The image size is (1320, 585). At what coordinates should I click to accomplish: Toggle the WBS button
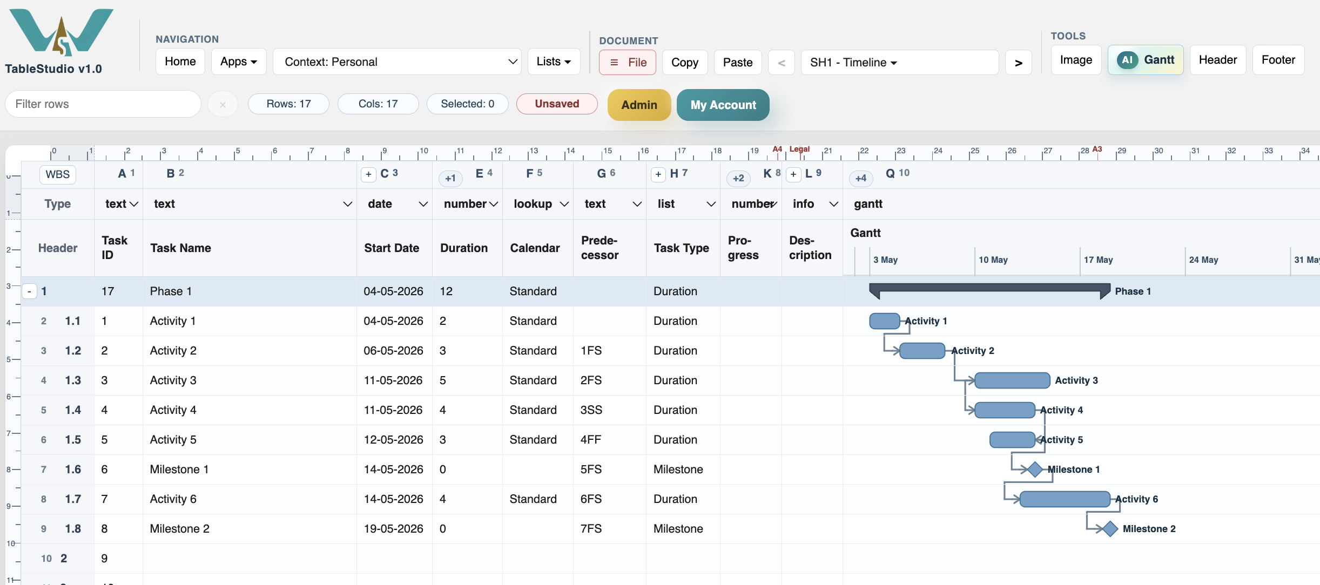(x=58, y=174)
